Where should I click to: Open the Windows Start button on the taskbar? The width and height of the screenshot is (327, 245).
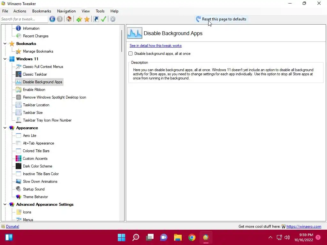(122, 237)
